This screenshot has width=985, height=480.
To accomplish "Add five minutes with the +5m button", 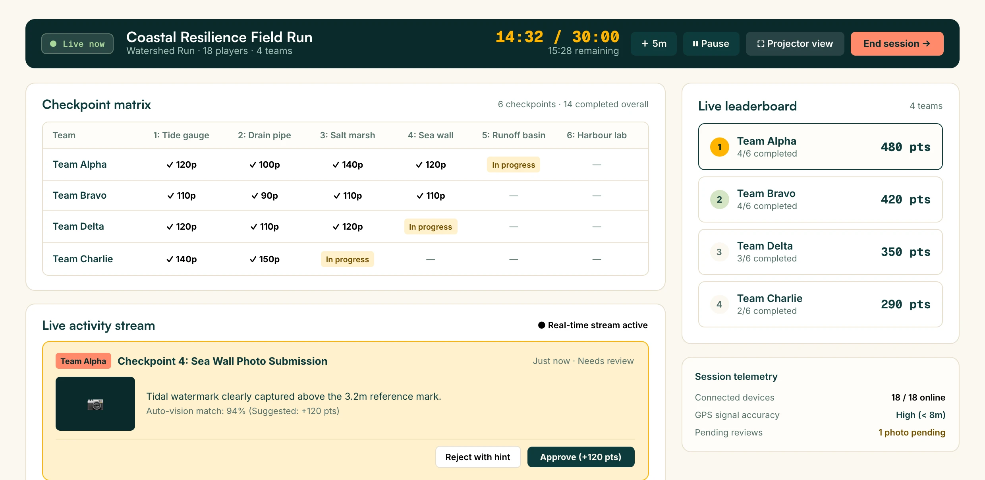I will (654, 44).
